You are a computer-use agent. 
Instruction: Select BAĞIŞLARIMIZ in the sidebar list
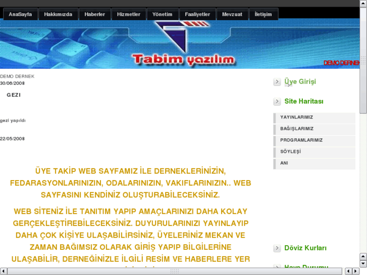pyautogui.click(x=314, y=129)
